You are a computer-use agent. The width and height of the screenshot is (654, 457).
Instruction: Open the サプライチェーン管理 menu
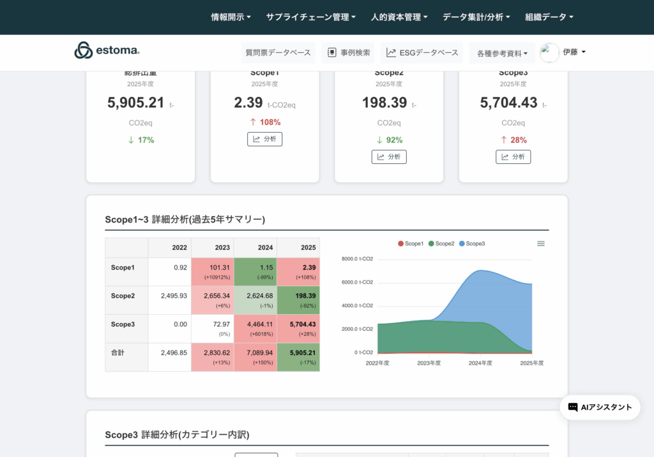pyautogui.click(x=310, y=17)
